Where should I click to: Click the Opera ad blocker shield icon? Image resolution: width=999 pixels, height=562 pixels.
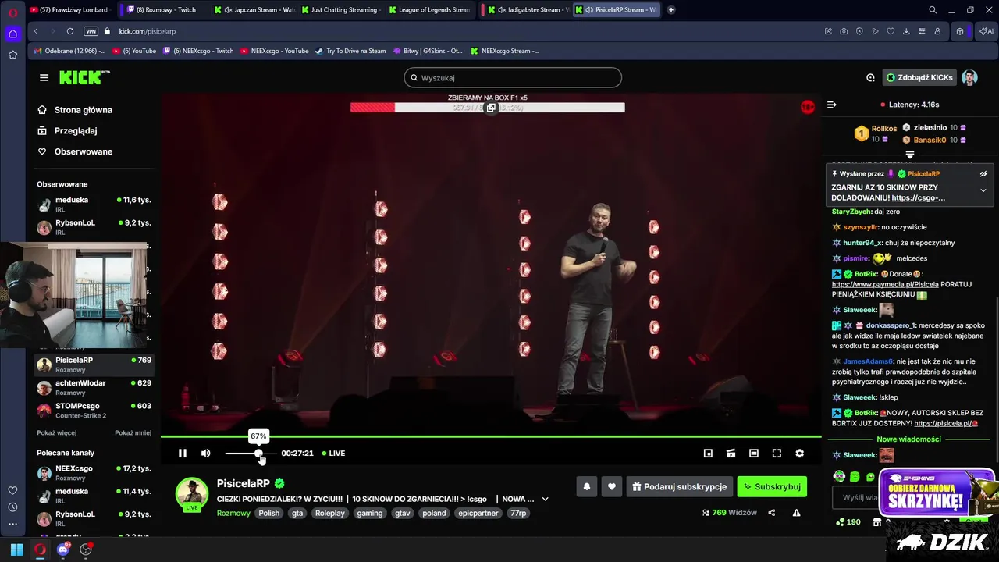pyautogui.click(x=859, y=31)
